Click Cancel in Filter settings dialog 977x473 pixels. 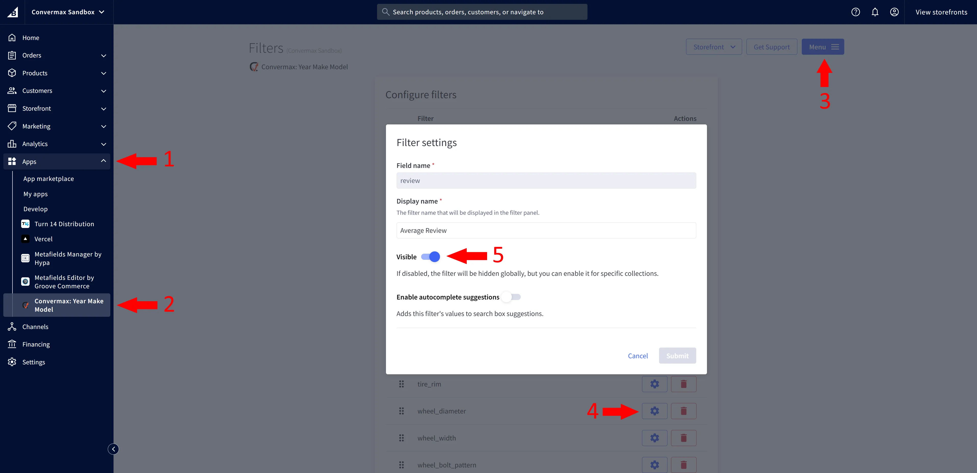point(638,356)
